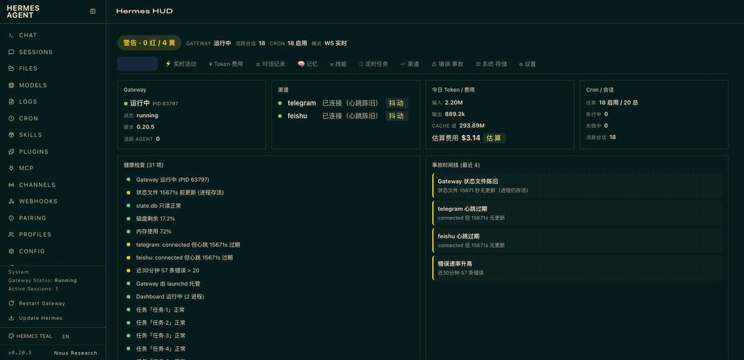Image resolution: width=744 pixels, height=360 pixels.
Task: Switch to the 设置 tab
Action: coord(528,64)
